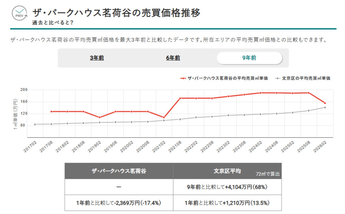This screenshot has width=345, height=214.
Task: Click red data point at 202402
Action: click(x=261, y=93)
